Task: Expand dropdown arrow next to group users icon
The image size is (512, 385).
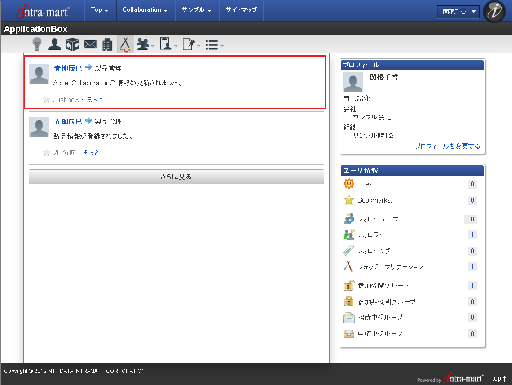Action: [153, 46]
